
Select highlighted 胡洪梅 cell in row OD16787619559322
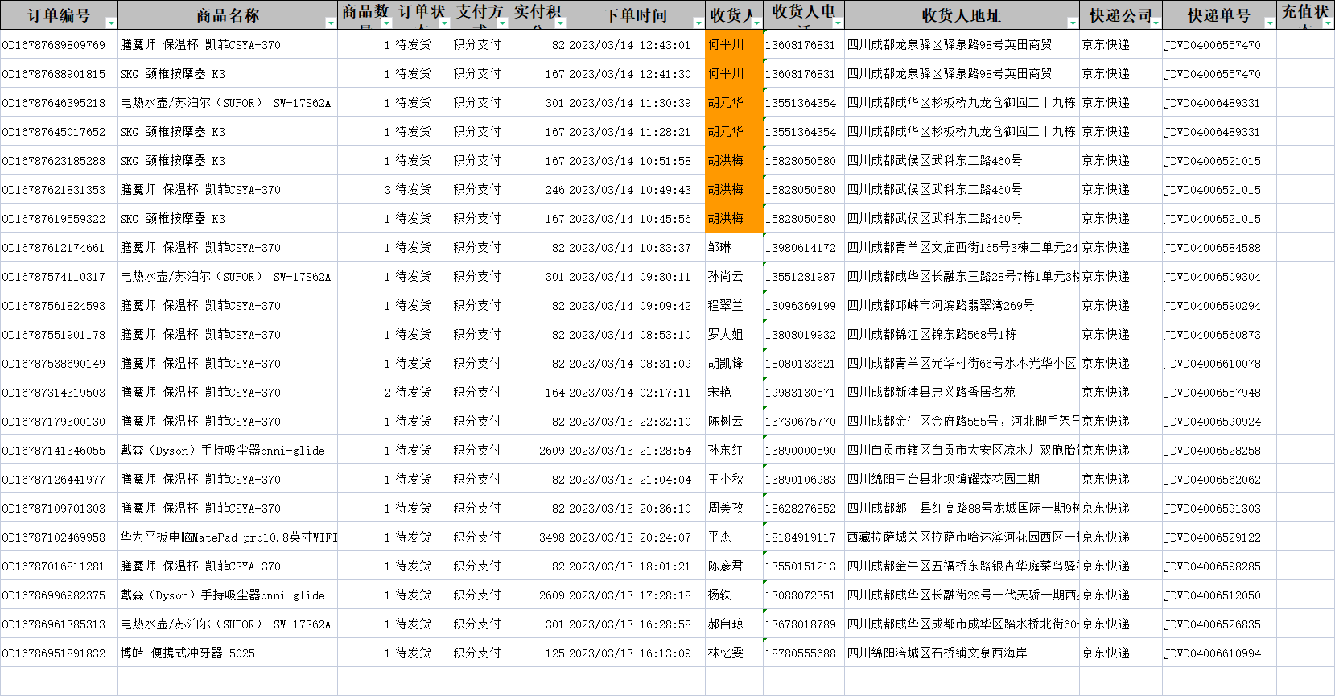pyautogui.click(x=734, y=219)
